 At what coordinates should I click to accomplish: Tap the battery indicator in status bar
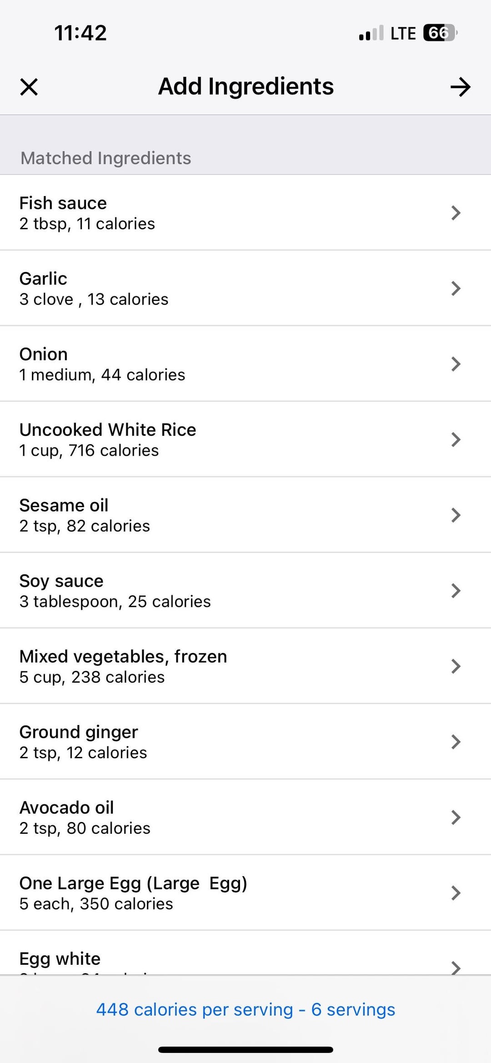tap(440, 33)
